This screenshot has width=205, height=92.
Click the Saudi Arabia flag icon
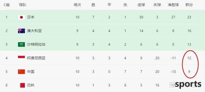click(21, 44)
